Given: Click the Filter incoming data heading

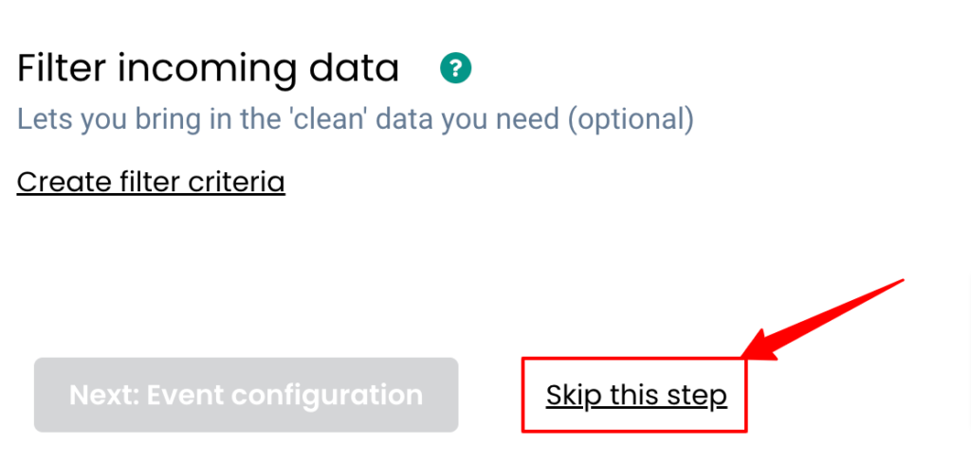Looking at the screenshot, I should tap(208, 68).
